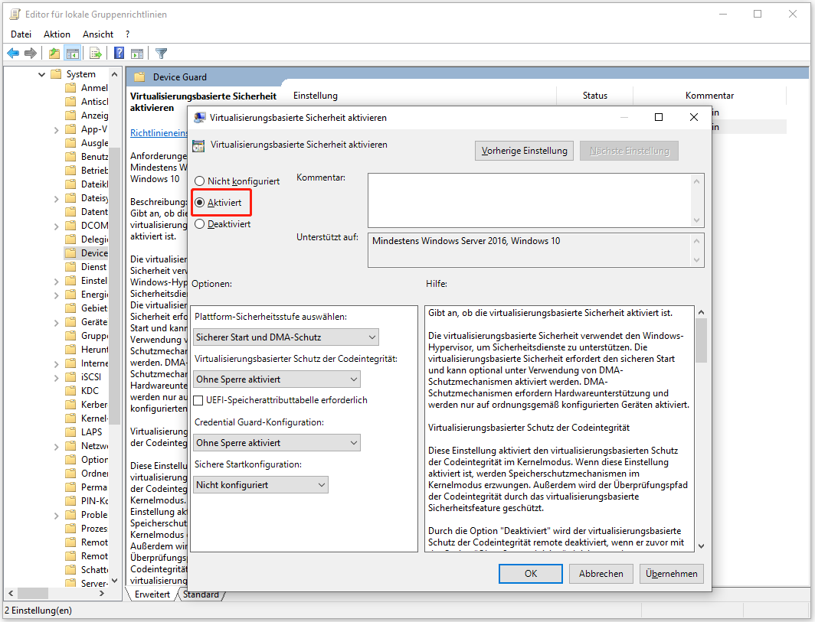The height and width of the screenshot is (622, 815).
Task: Click the blue back arrow in toolbar
Action: 13,53
